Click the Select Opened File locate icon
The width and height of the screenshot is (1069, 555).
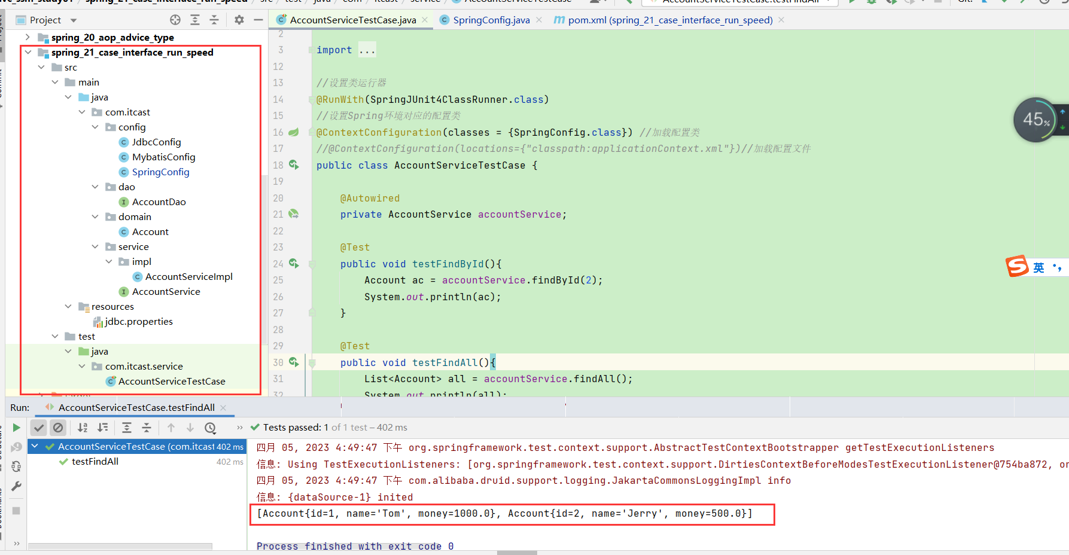[175, 20]
